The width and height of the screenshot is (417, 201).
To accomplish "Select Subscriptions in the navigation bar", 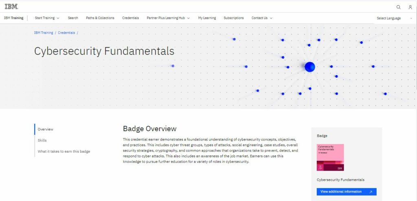I will coord(234,18).
